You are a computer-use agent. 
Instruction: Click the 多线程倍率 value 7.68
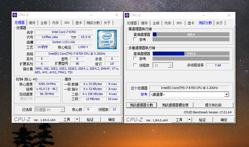point(218,65)
